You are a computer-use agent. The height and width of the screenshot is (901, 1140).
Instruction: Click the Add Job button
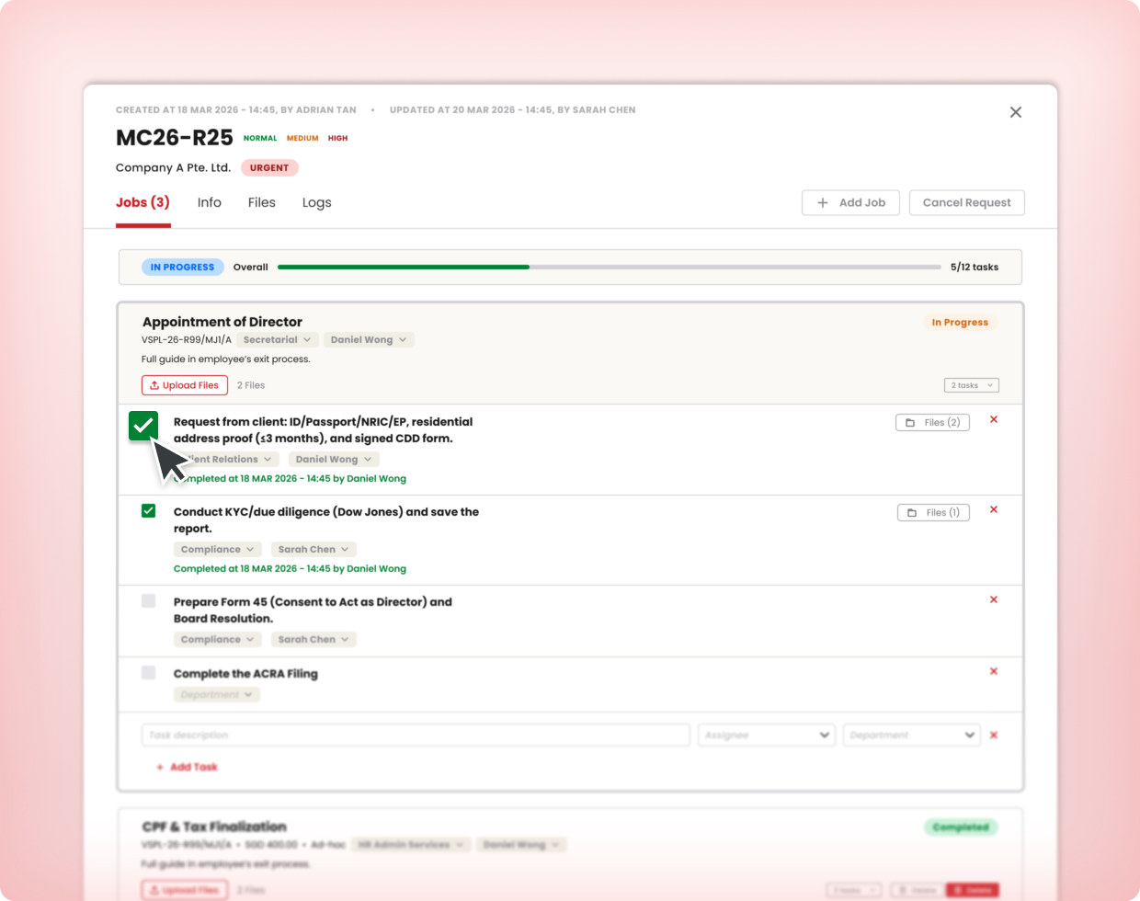click(x=850, y=202)
